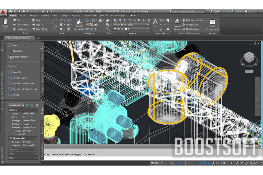The height and width of the screenshot is (175, 263).
Task: Click the Sign In button
Action: tap(217, 11)
